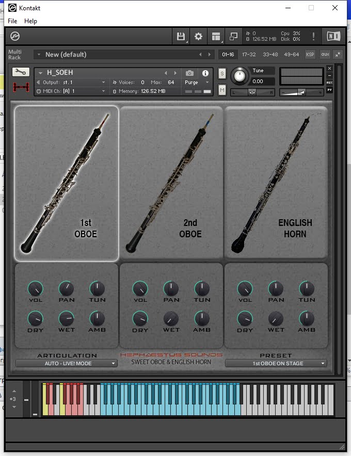Select the 1st OBOE instrument panel
The width and height of the screenshot is (351, 456).
(x=67, y=184)
